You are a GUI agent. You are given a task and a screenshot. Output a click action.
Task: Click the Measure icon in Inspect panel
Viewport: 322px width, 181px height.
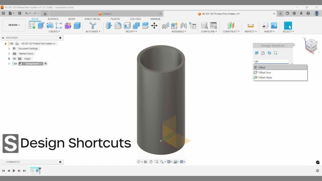point(250,25)
